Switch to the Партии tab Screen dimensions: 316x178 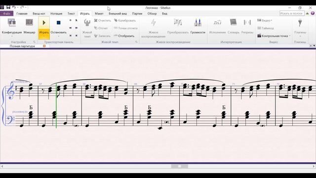(137, 13)
